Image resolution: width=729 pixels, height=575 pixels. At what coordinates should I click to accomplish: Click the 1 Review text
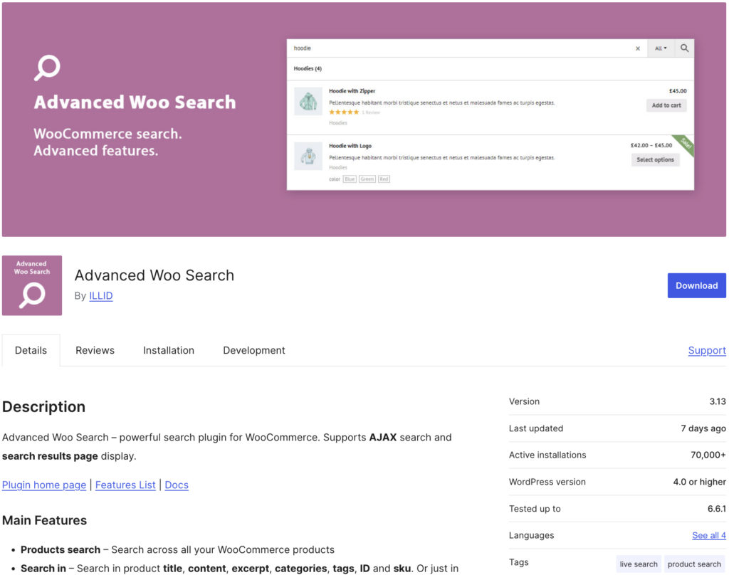[371, 112]
